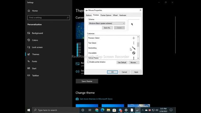This screenshot has height=113, width=201.
Task: Select the Text Select pointer row
Action: pyautogui.click(x=112, y=43)
